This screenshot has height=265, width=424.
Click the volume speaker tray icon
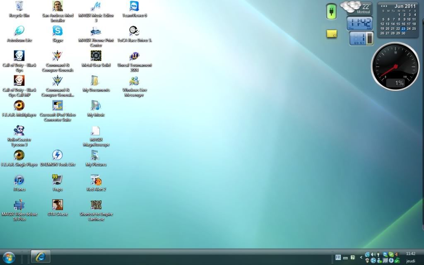click(x=373, y=254)
